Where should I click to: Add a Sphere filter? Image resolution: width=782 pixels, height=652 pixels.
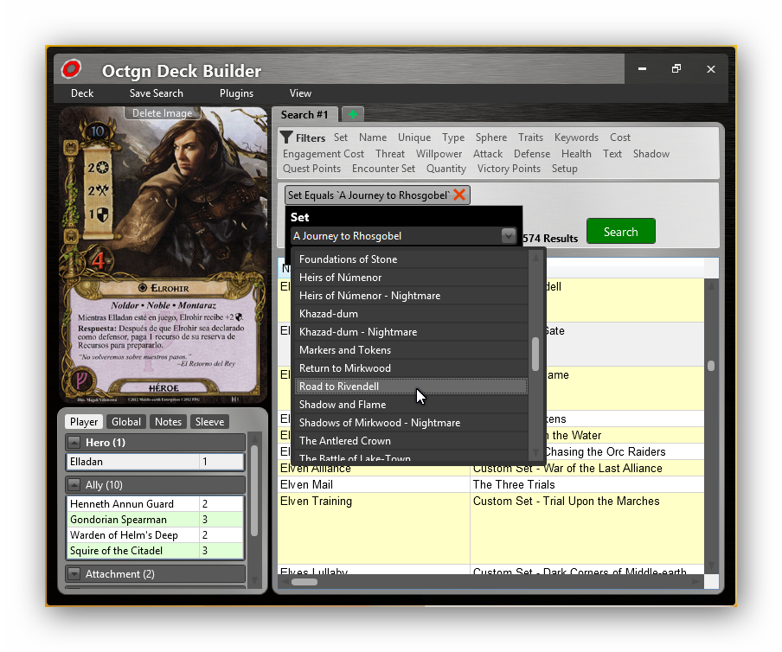pyautogui.click(x=490, y=137)
